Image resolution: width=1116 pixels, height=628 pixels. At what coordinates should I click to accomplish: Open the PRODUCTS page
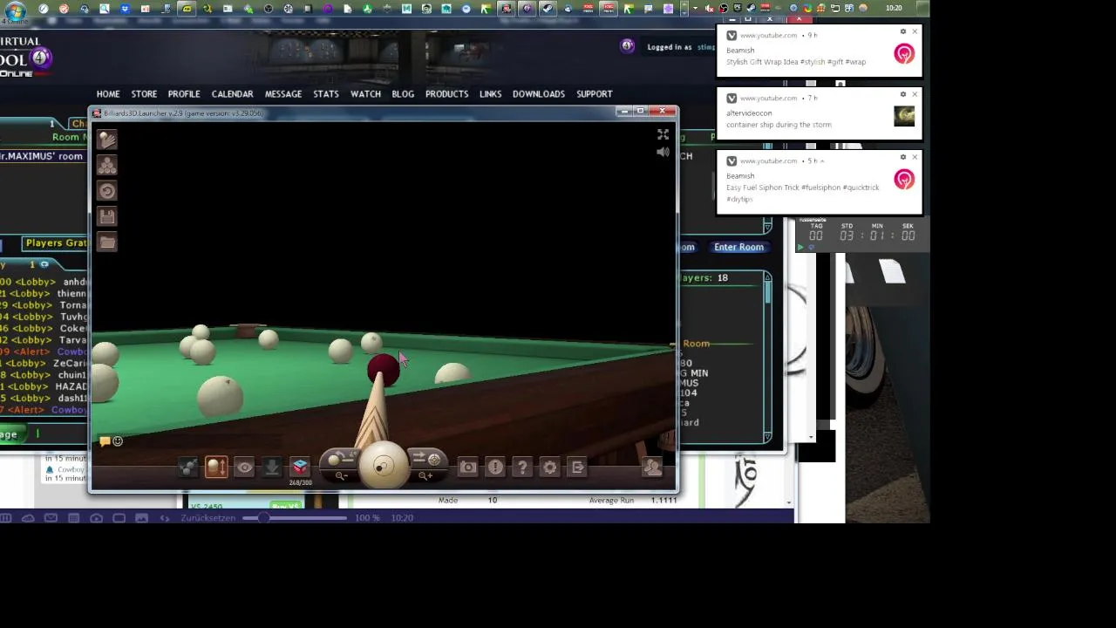click(x=446, y=94)
